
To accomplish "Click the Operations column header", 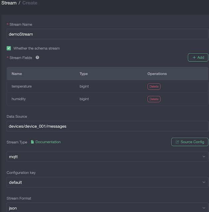I will pyautogui.click(x=157, y=74).
